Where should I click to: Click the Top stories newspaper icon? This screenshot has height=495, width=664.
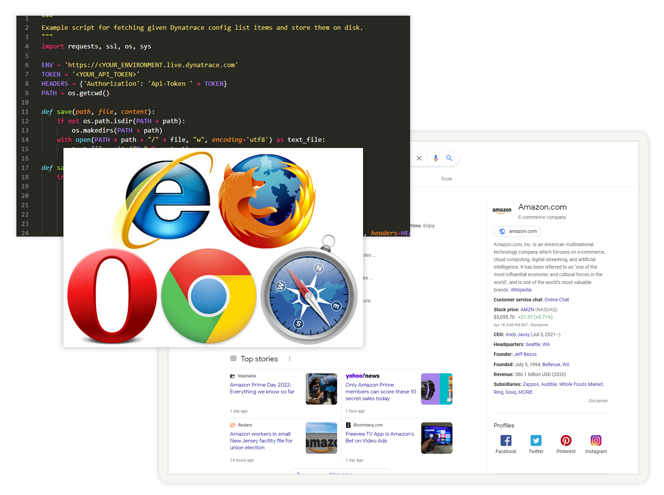(x=233, y=358)
